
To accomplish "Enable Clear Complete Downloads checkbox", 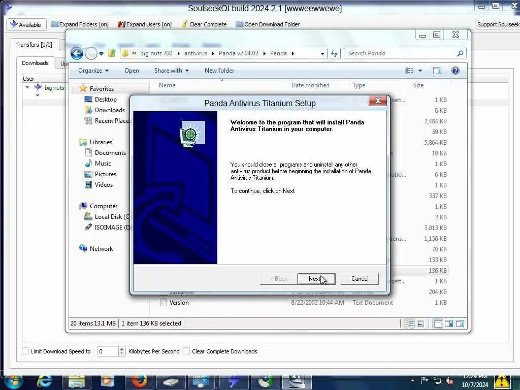I will (186, 351).
